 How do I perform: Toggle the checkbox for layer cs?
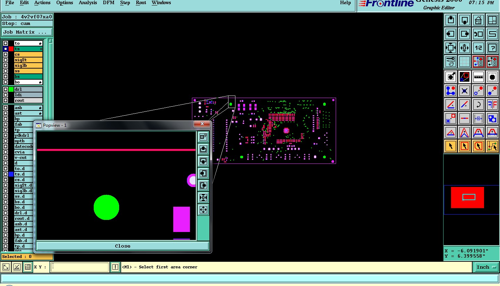coord(6,54)
